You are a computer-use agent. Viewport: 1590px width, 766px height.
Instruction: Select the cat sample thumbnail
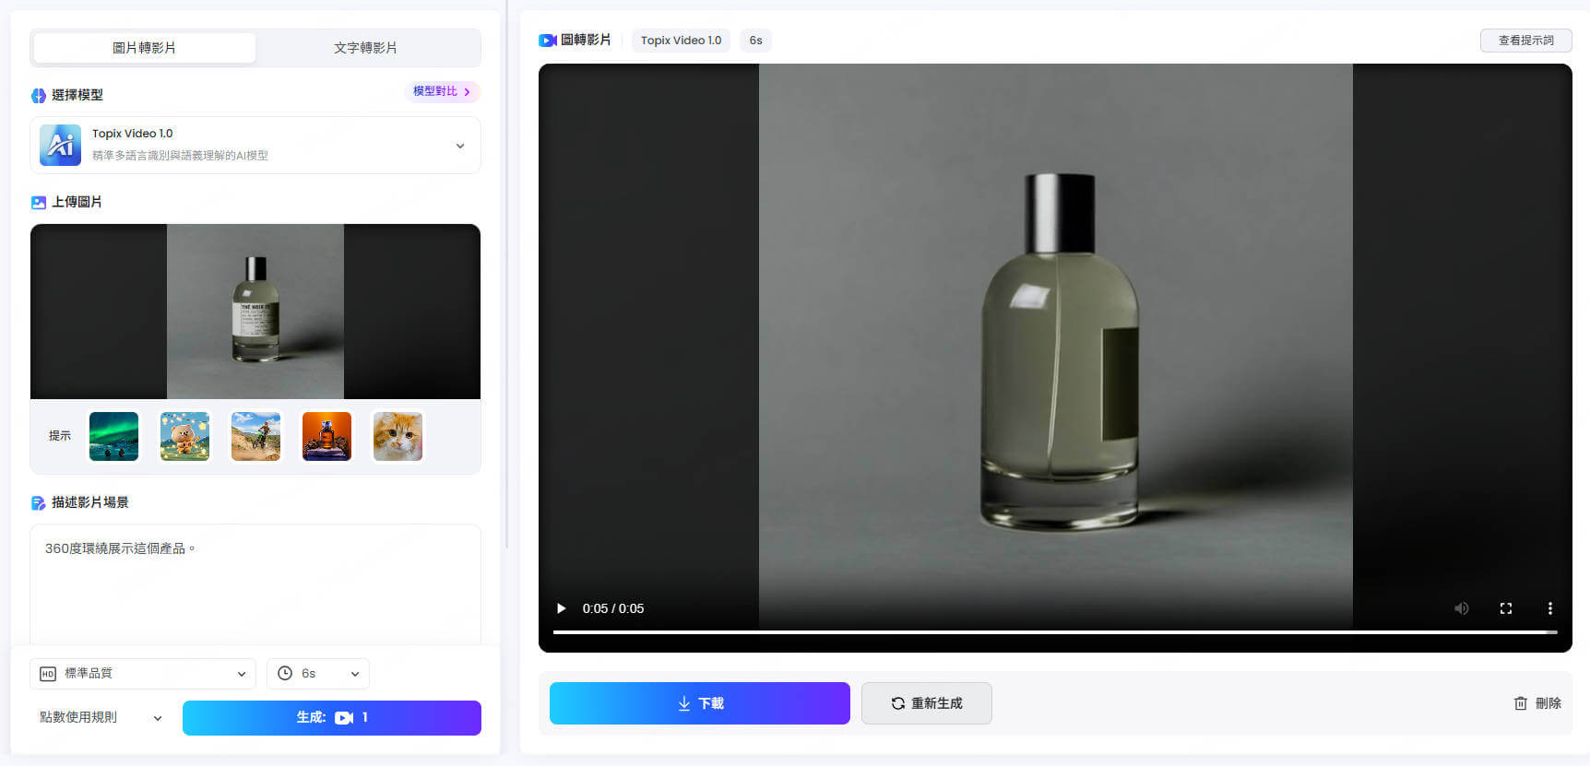(397, 436)
